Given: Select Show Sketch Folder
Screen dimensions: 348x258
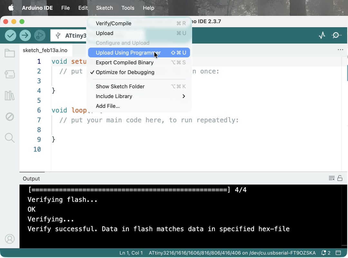Looking at the screenshot, I should (139, 87).
